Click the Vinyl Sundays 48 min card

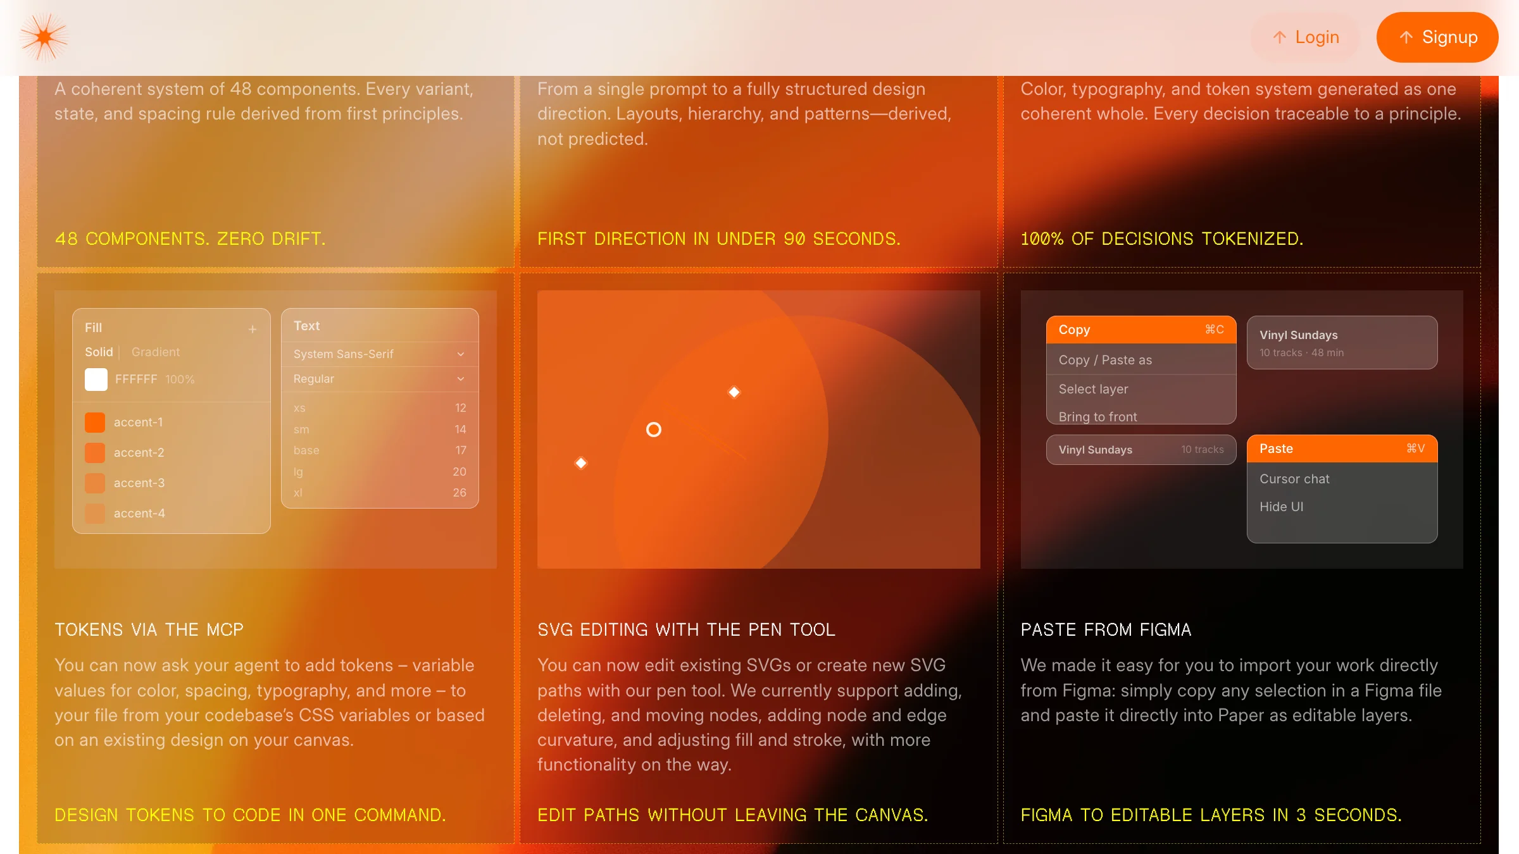1342,342
